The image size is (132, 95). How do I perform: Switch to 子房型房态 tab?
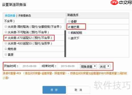click(x=24, y=16)
